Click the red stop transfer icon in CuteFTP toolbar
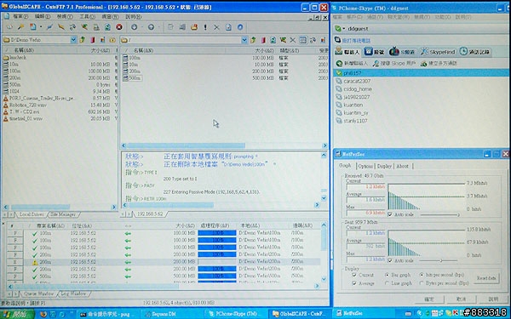This screenshot has width=511, height=319. pos(119,27)
